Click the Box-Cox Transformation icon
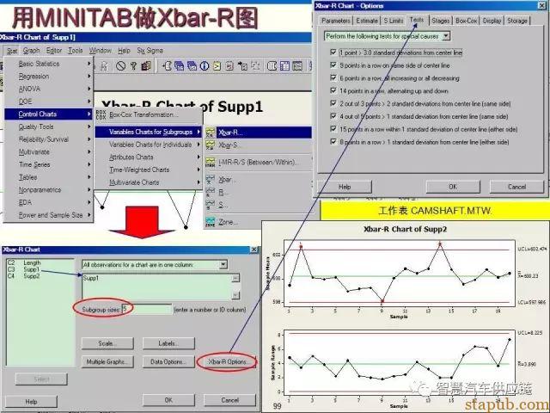 (x=101, y=114)
